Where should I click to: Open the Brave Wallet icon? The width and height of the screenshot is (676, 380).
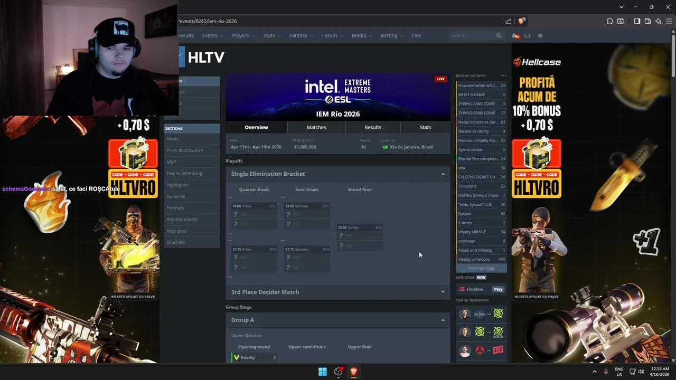click(x=647, y=21)
